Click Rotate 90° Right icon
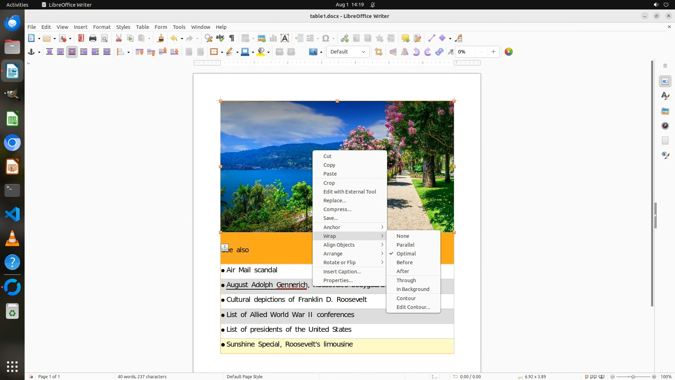Screen dimensions: 675x380 pos(428,52)
